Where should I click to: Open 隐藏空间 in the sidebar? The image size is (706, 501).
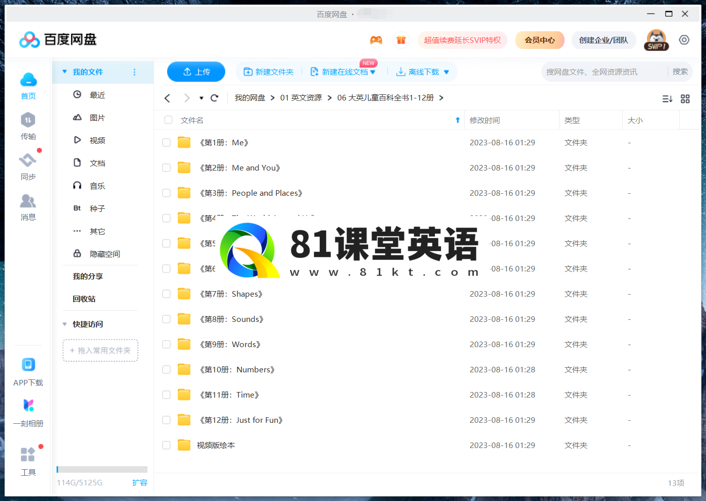point(105,254)
